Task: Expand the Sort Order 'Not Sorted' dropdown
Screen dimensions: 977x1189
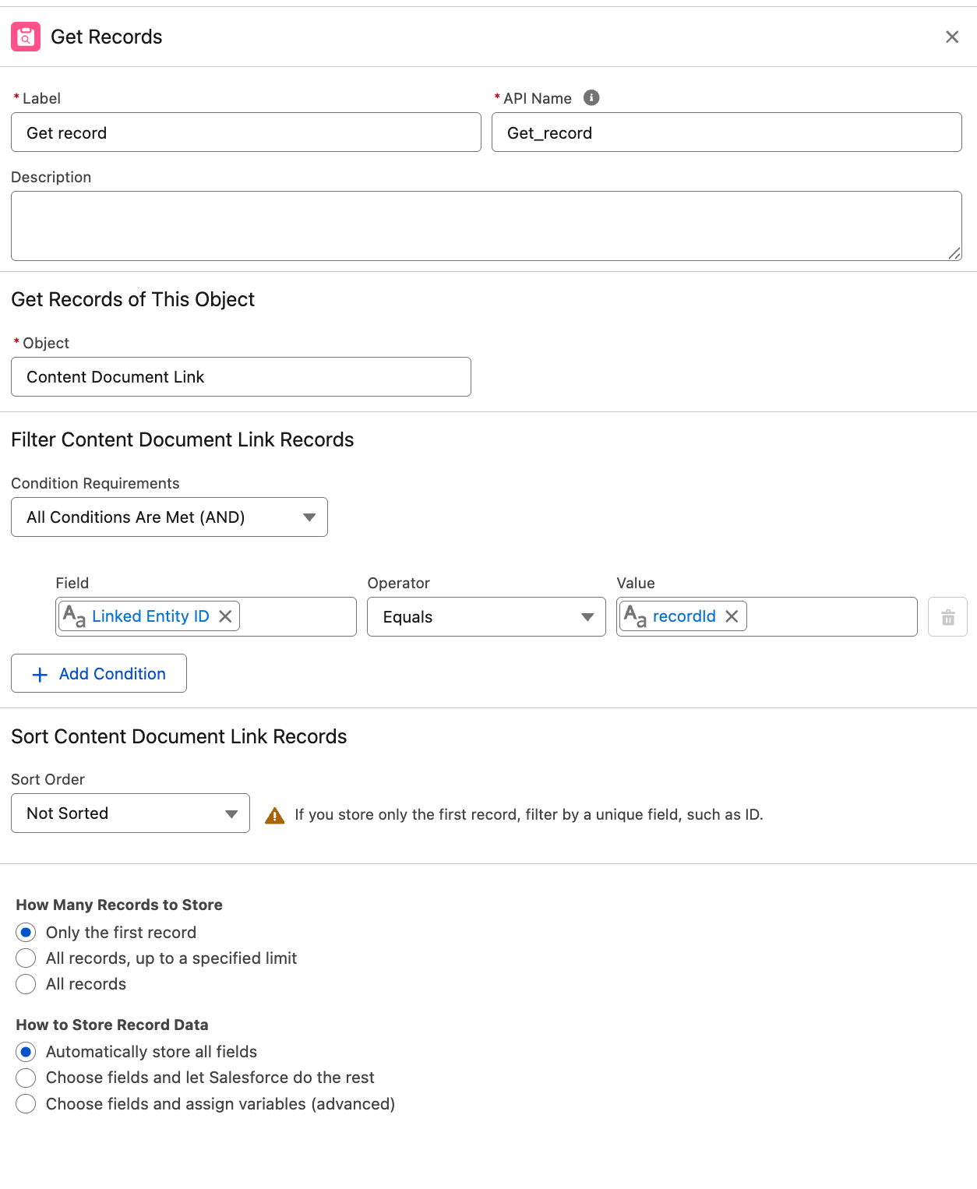Action: pos(130,813)
